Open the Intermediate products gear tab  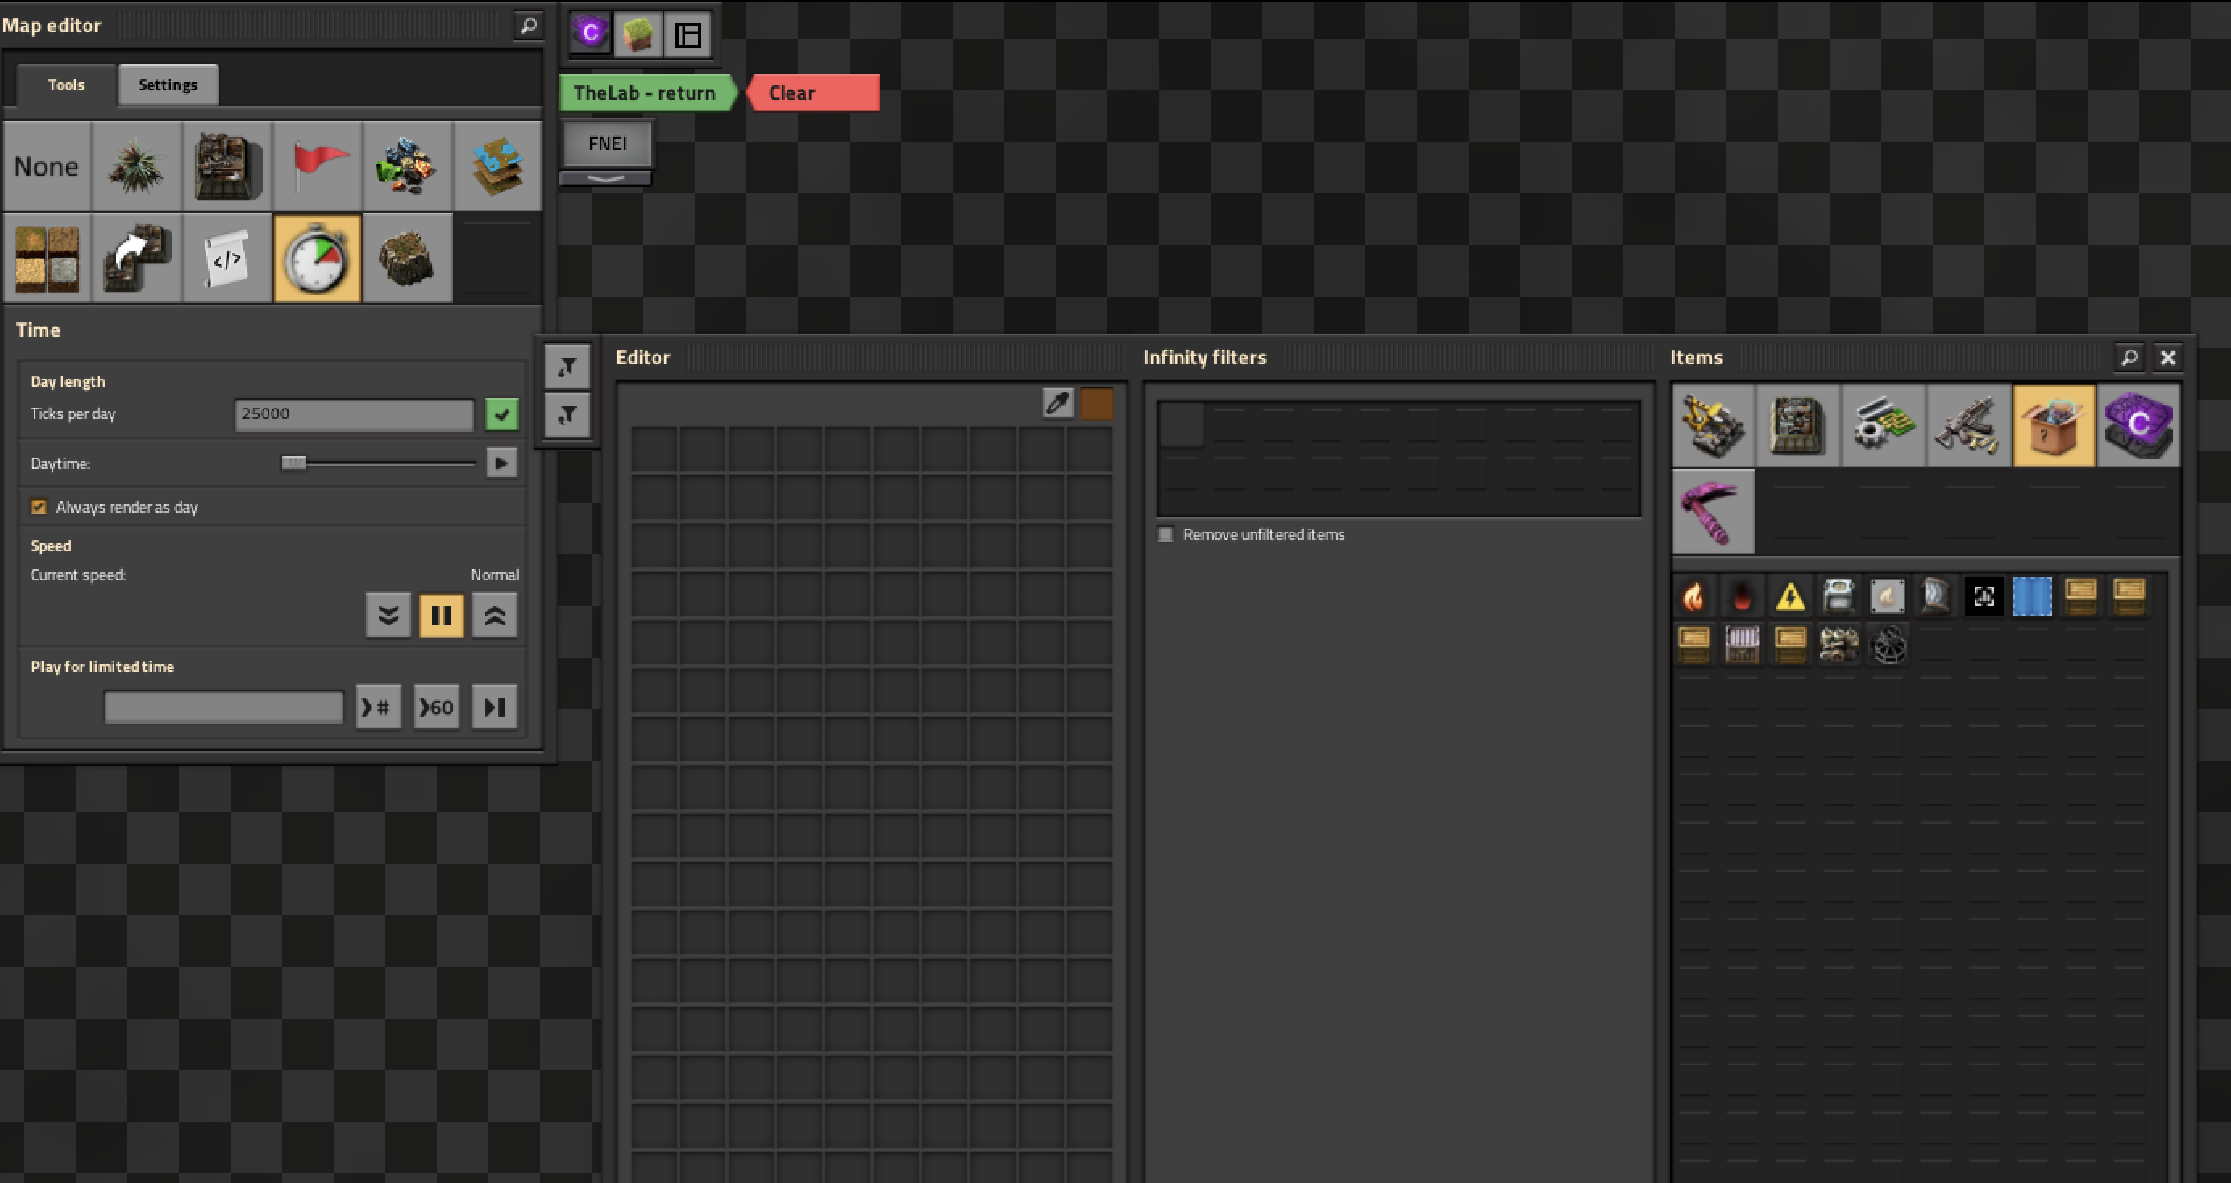pyautogui.click(x=1883, y=426)
